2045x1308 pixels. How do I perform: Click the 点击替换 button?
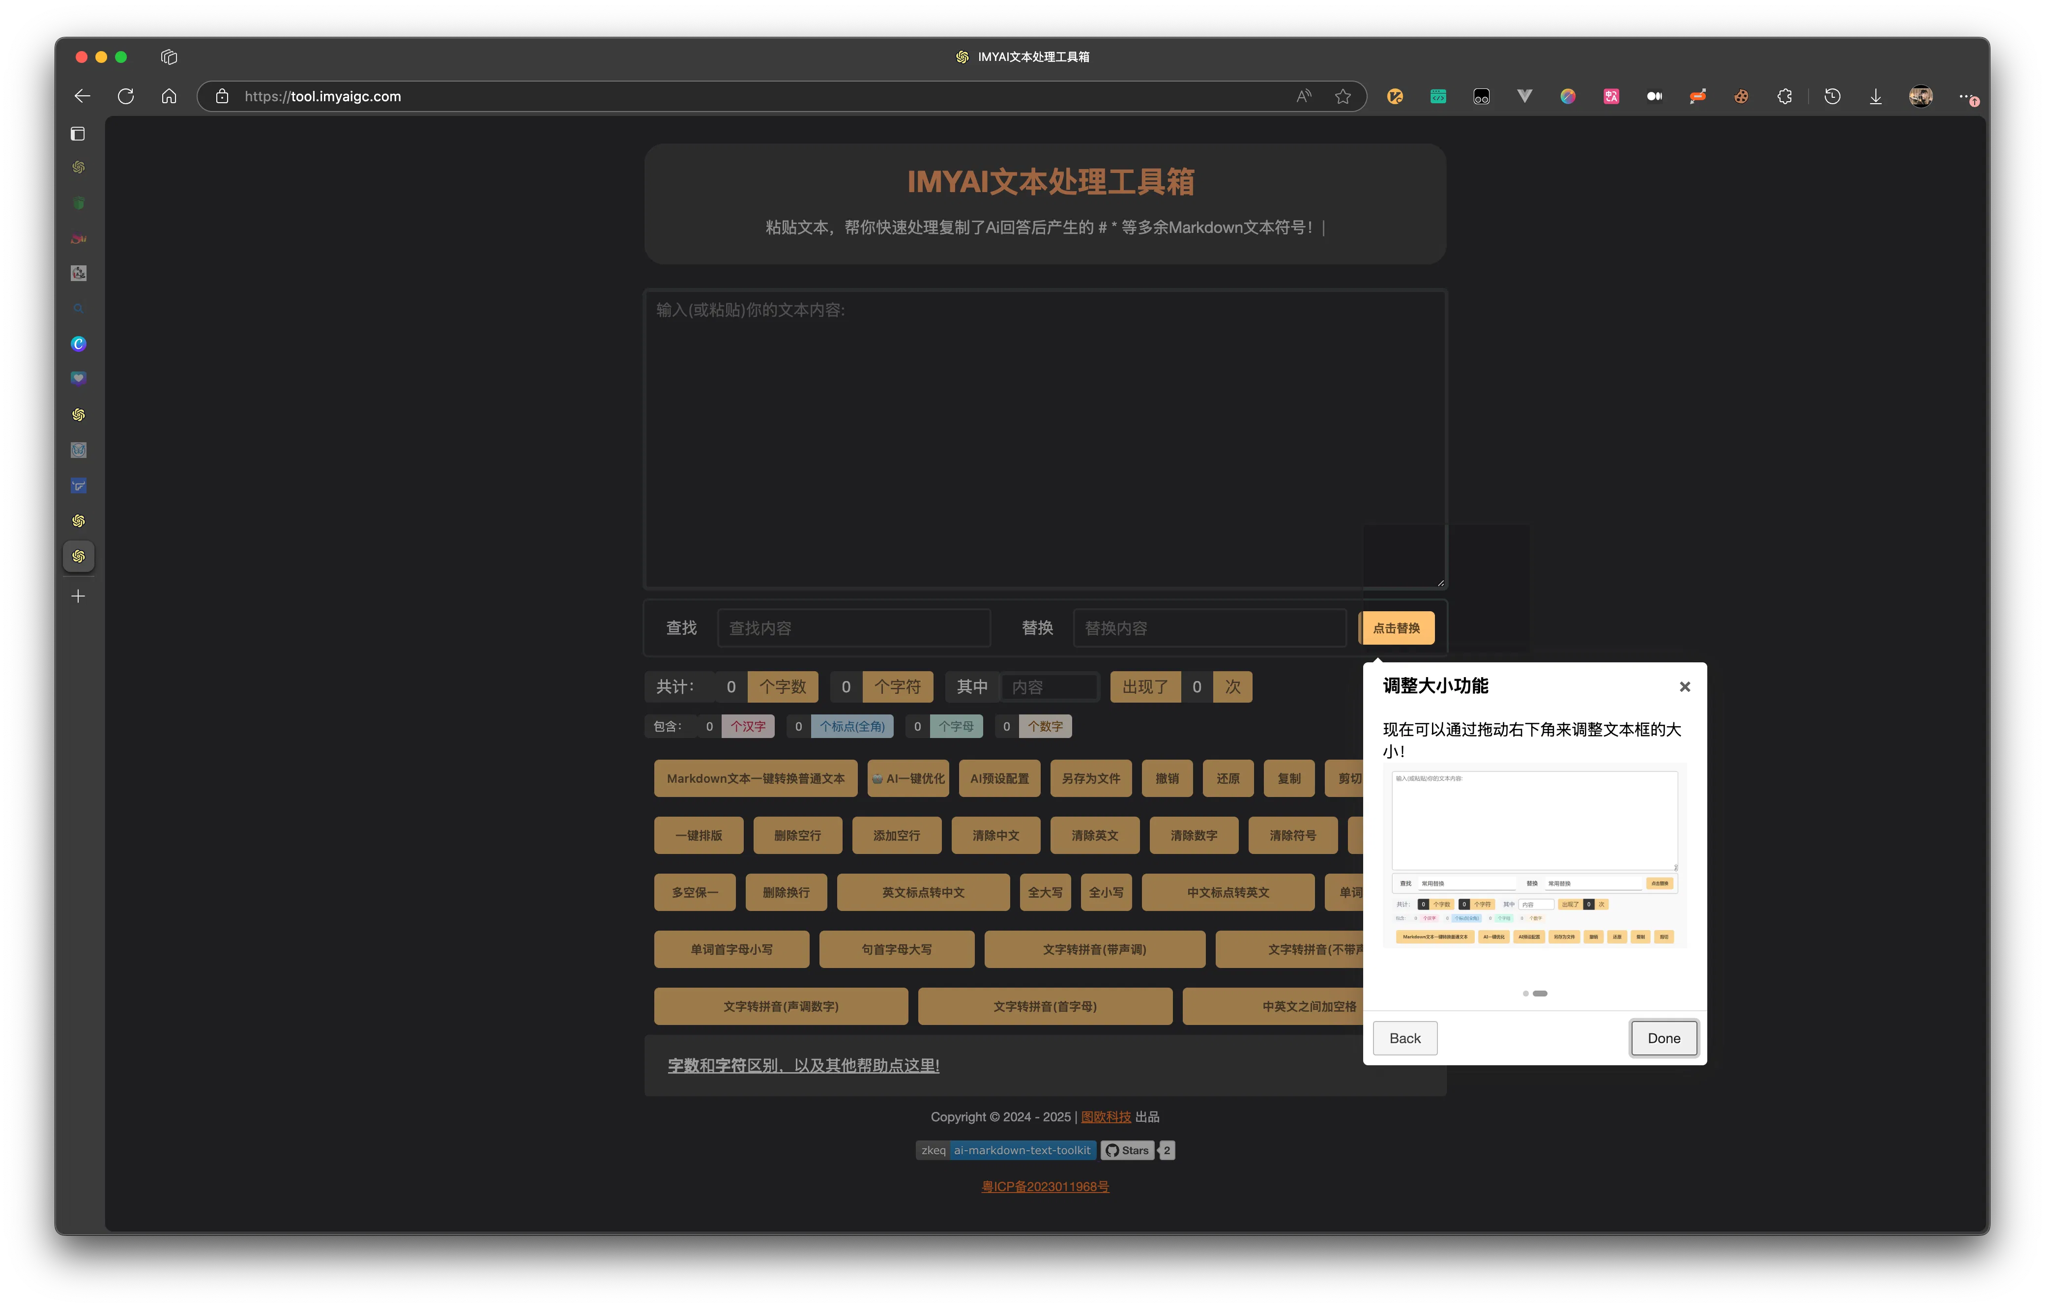1397,627
